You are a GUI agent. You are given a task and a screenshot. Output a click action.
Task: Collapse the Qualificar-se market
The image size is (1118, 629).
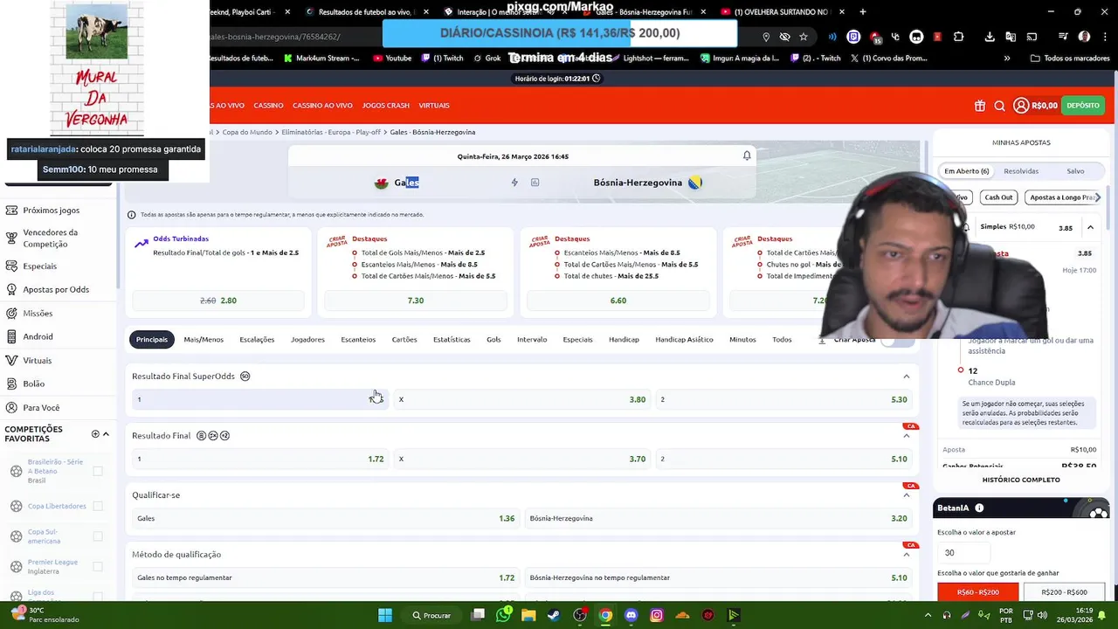coord(906,495)
